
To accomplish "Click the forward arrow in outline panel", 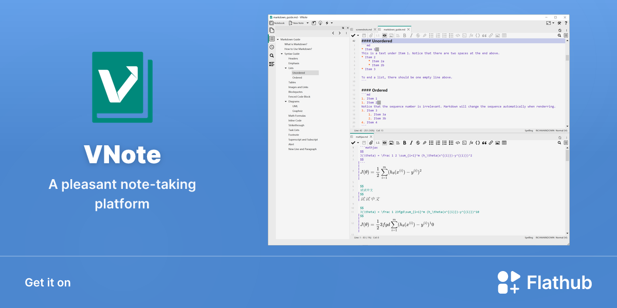I will [339, 33].
